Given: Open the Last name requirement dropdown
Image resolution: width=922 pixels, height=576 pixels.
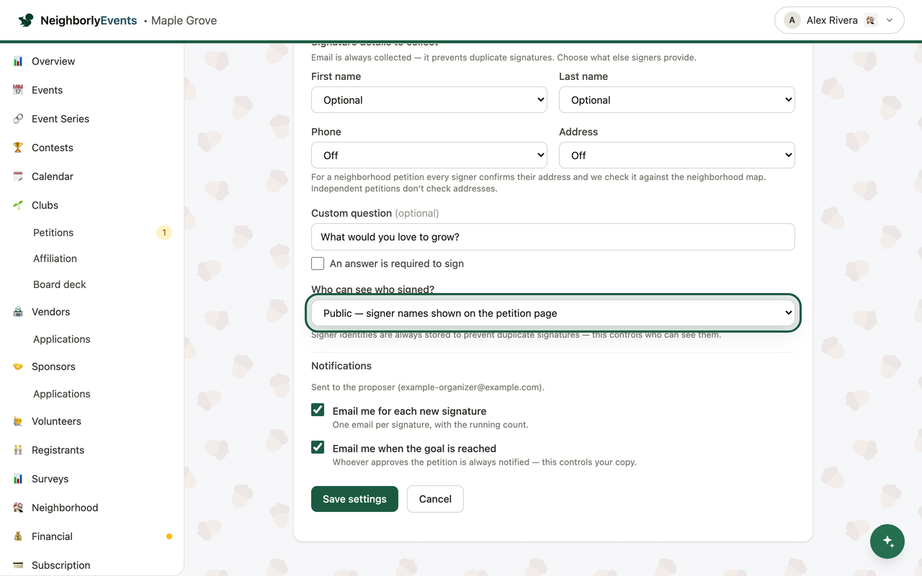Looking at the screenshot, I should [x=677, y=100].
